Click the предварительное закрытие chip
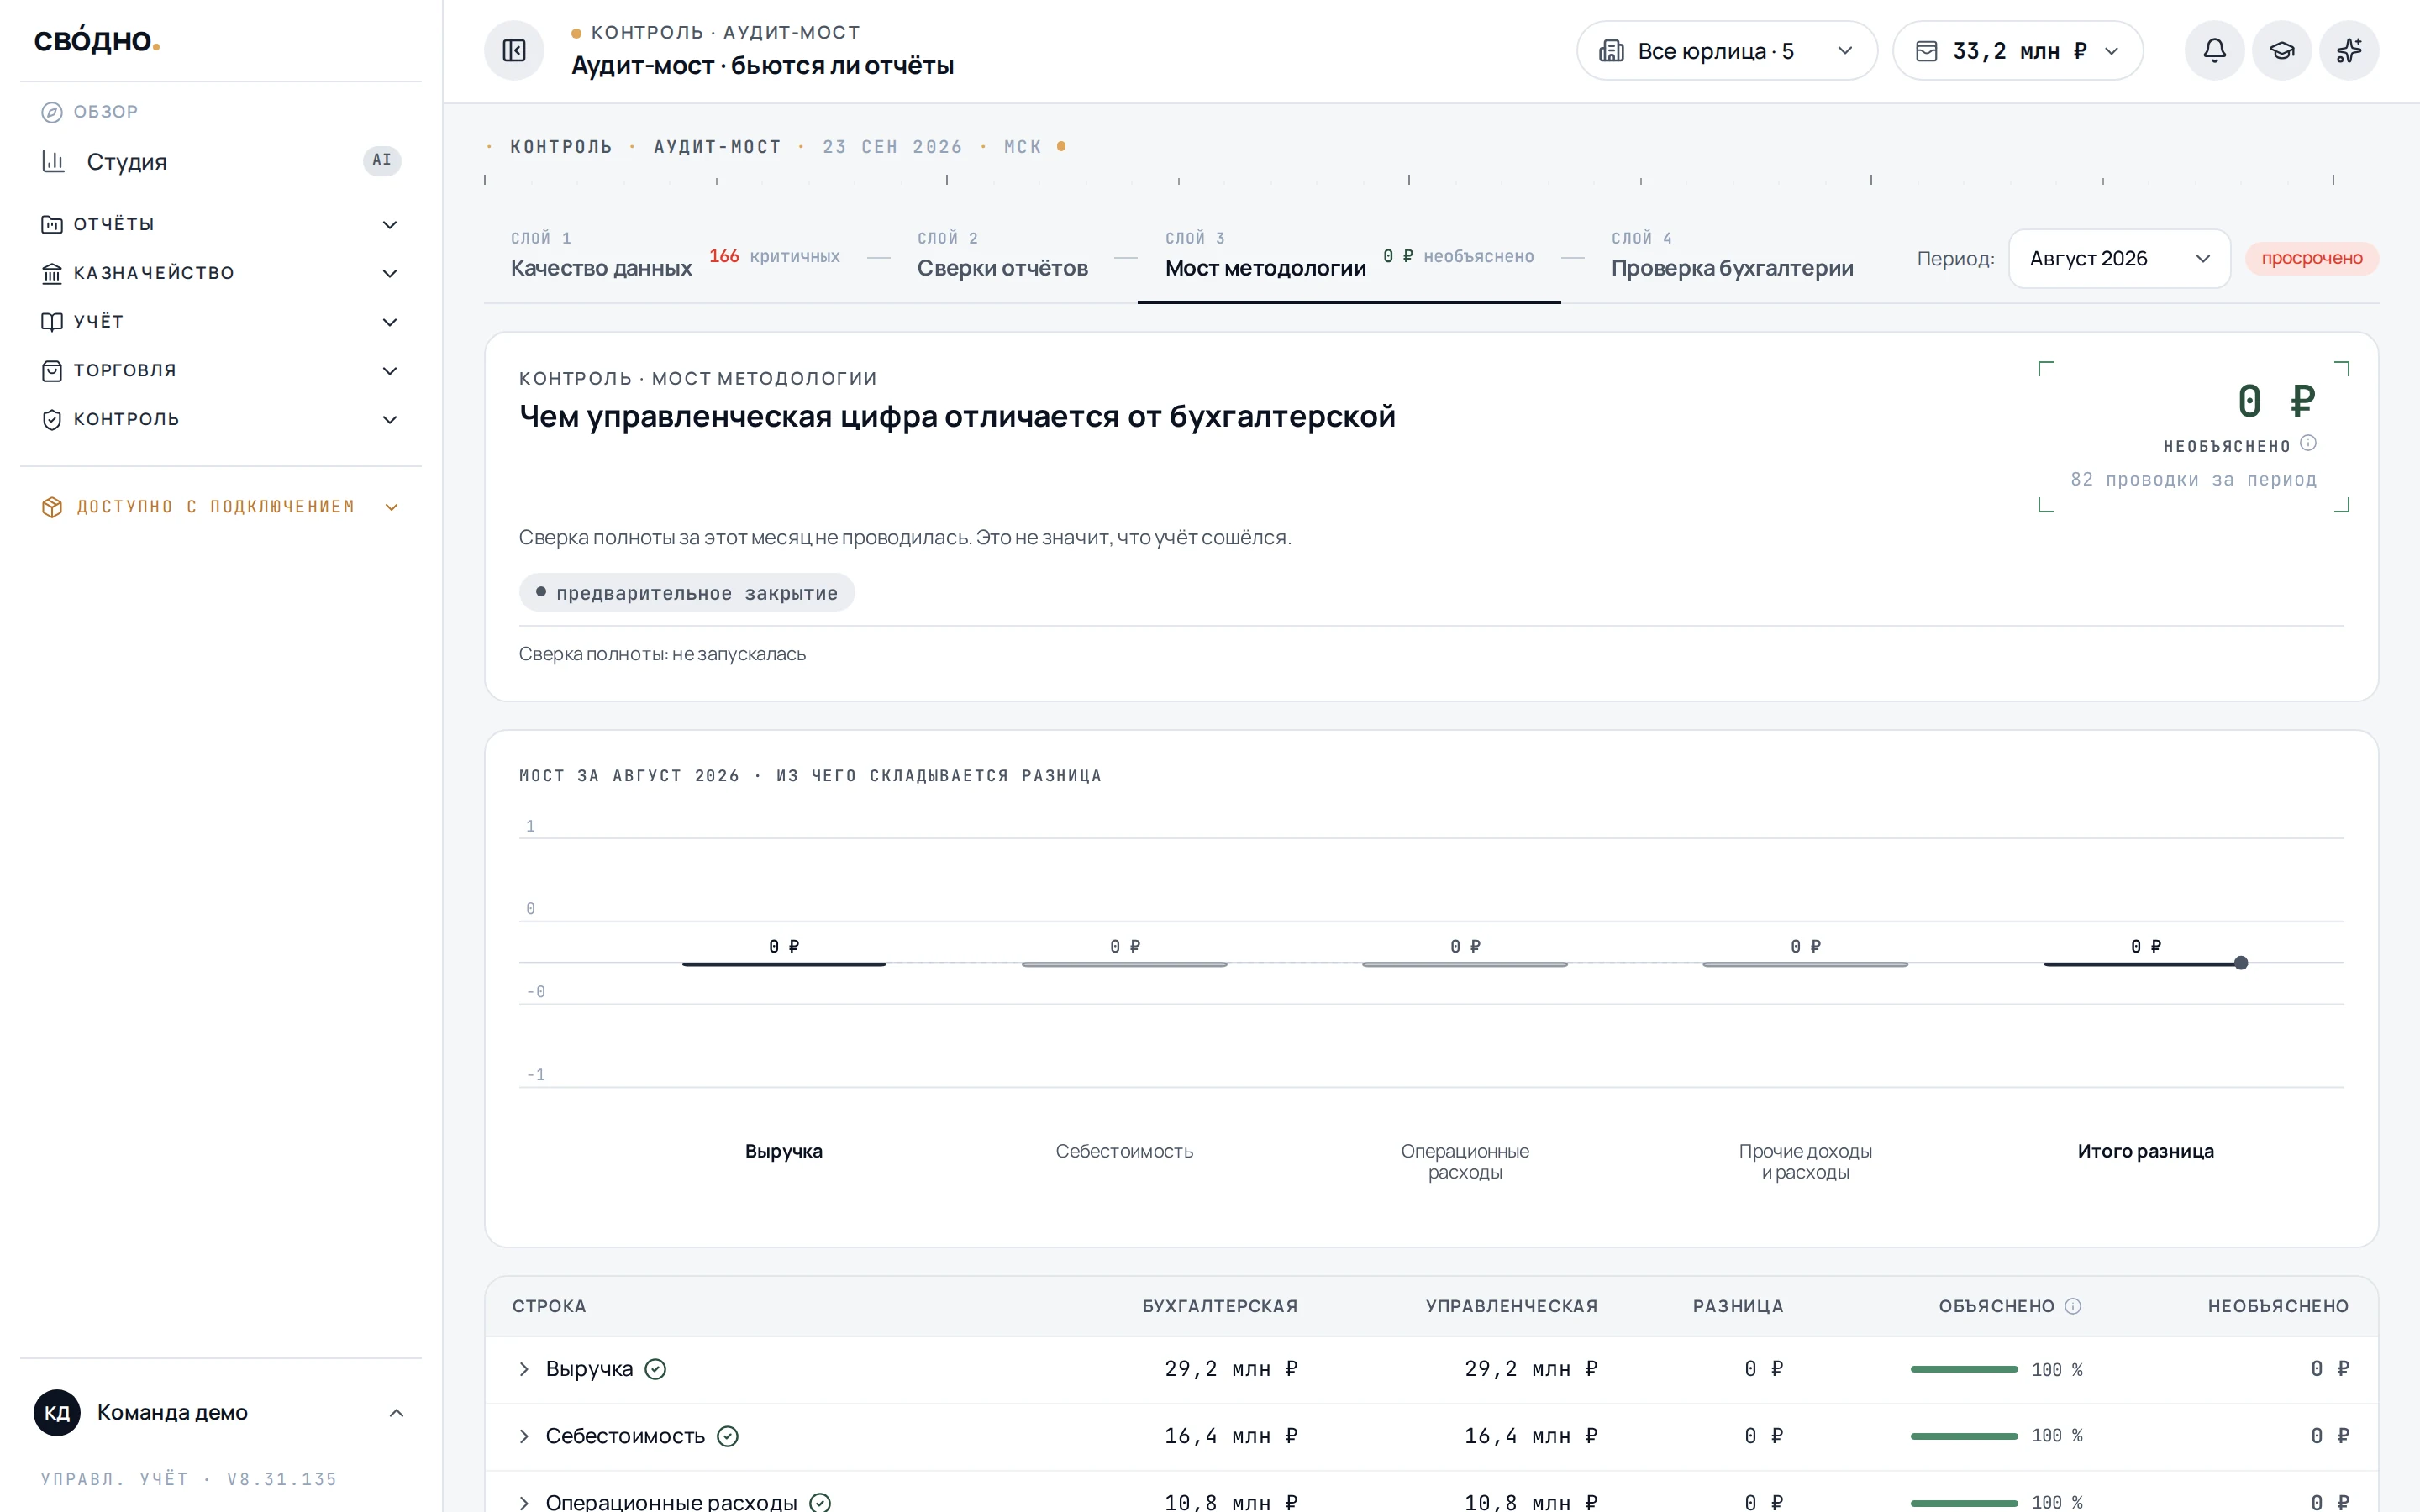 tap(686, 592)
